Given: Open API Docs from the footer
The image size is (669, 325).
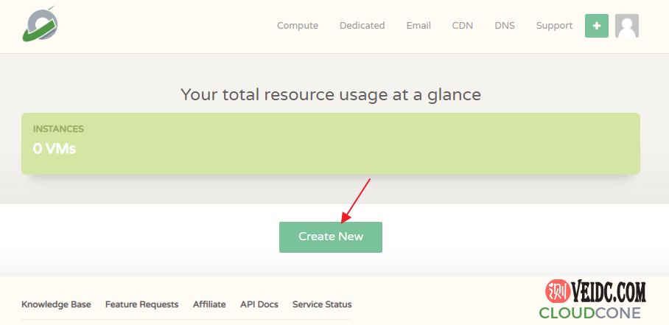Looking at the screenshot, I should click(259, 304).
